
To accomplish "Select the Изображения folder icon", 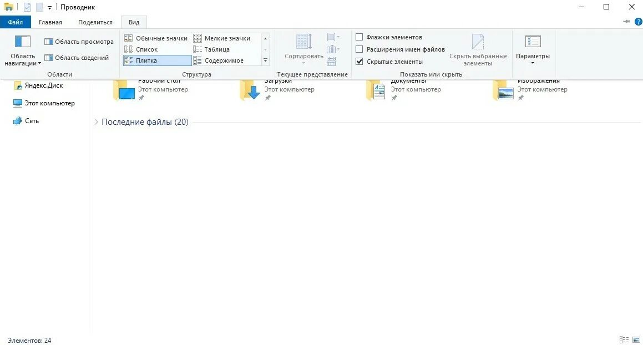I will 503,90.
